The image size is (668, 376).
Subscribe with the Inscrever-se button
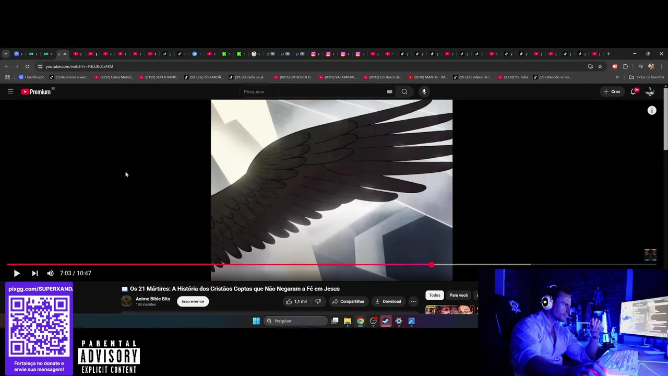(x=193, y=301)
